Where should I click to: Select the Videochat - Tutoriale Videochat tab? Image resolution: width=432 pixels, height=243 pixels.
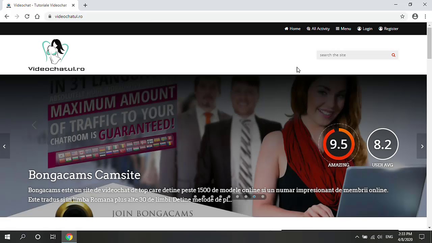coord(40,5)
